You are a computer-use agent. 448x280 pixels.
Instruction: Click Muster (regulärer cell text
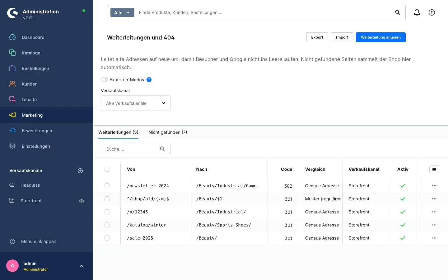(x=323, y=199)
